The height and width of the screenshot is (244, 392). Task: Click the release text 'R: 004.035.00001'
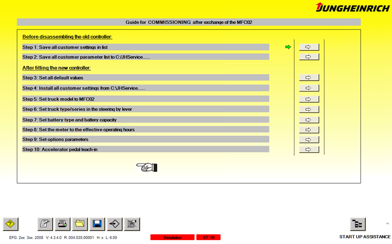[x=79, y=237]
